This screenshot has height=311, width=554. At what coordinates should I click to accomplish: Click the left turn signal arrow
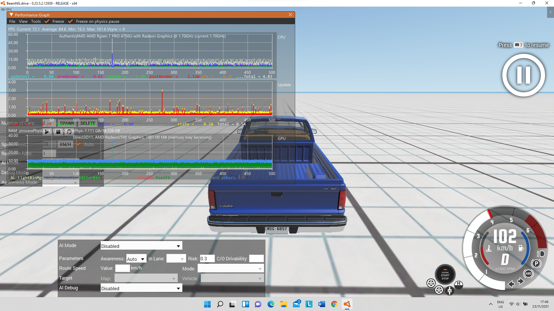[x=511, y=284]
